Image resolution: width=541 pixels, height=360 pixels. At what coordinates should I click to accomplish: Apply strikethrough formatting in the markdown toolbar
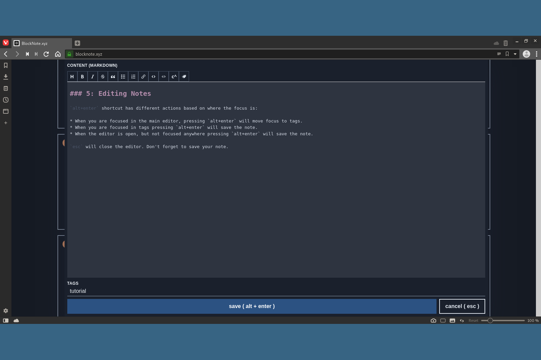point(102,77)
